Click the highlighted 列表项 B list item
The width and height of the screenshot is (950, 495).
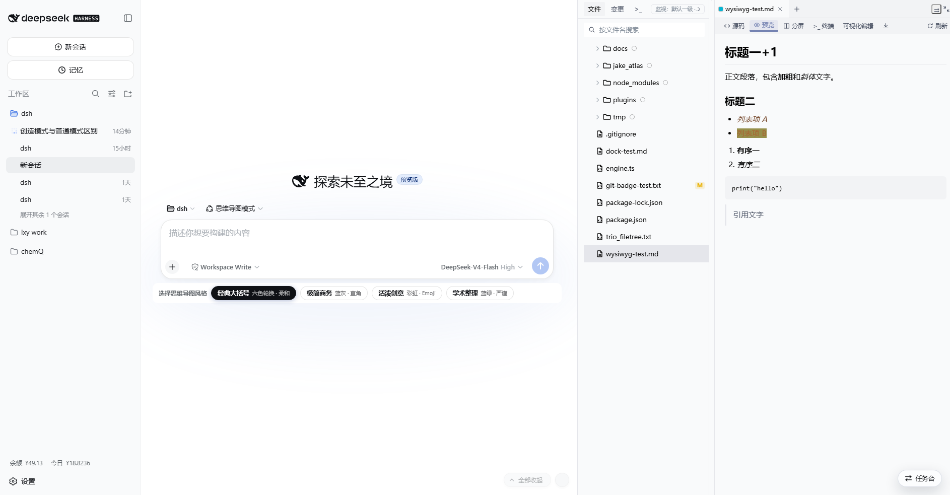tap(752, 133)
